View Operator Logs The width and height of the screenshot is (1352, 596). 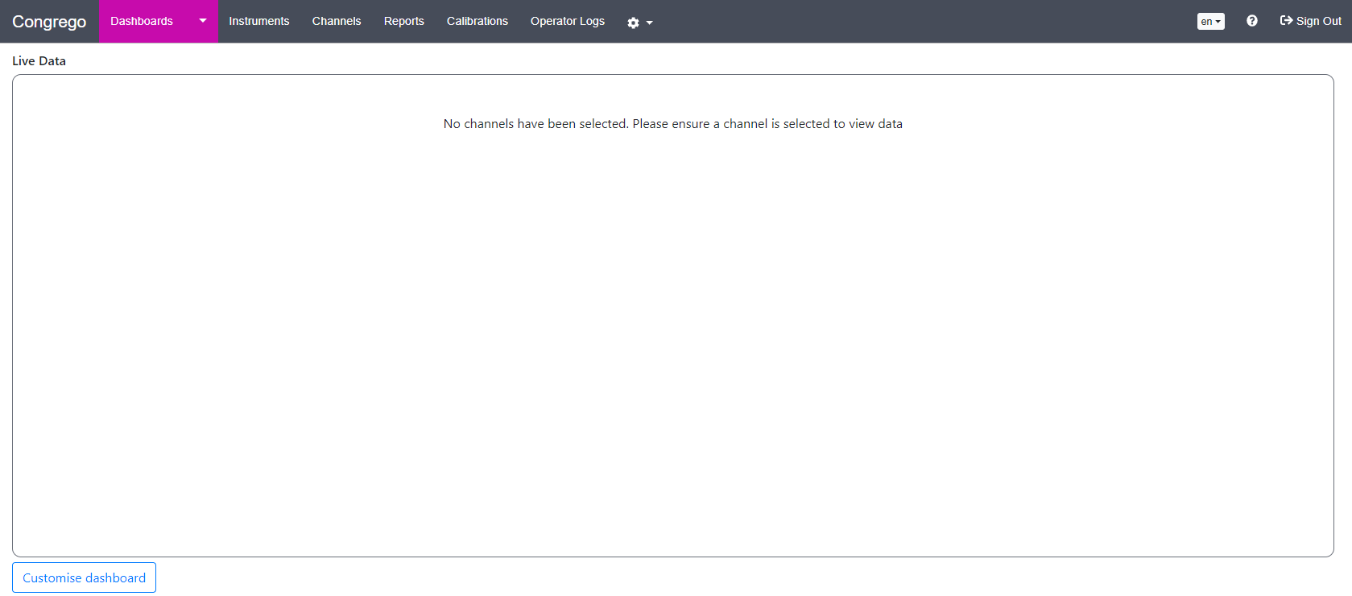pos(568,21)
